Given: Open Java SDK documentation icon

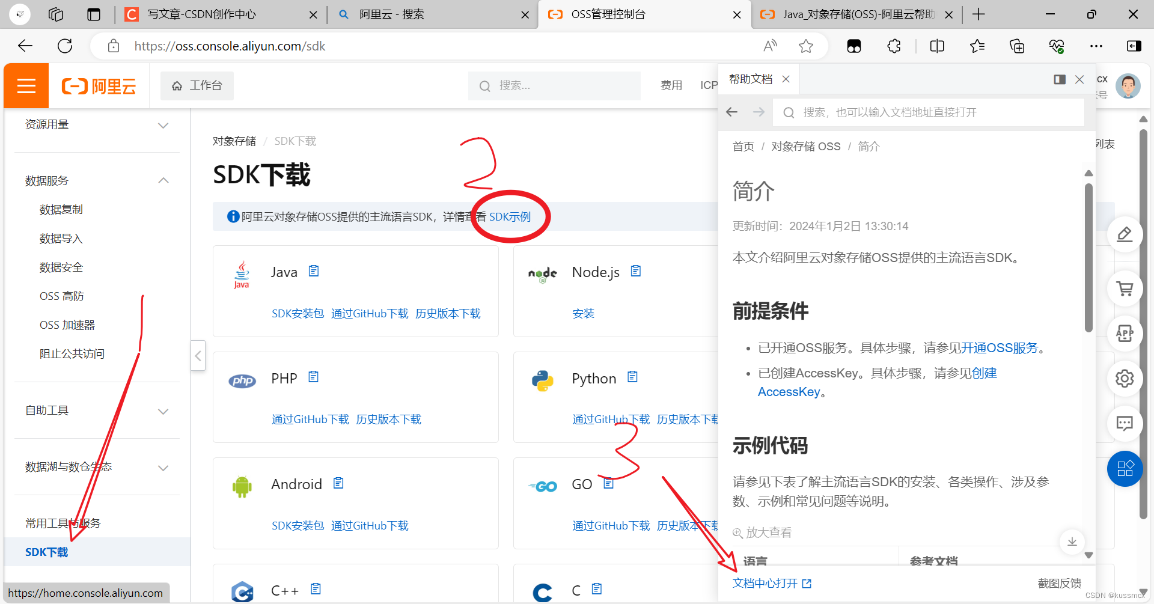Looking at the screenshot, I should pyautogui.click(x=314, y=271).
